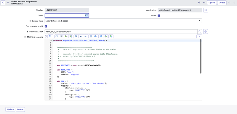Go back using the header back arrow
This screenshot has height=114, width=237.
[x=3, y=3]
